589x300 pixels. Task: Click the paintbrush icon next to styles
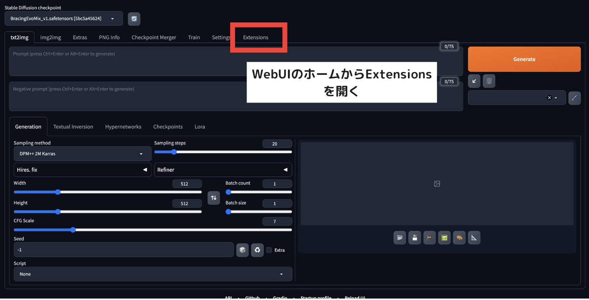point(574,98)
